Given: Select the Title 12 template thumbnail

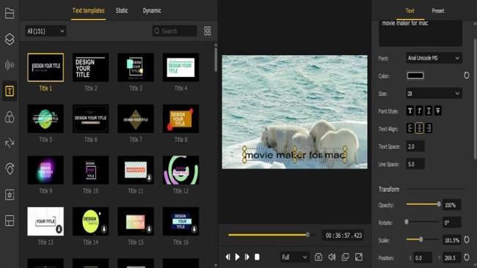Looking at the screenshot, I should 181,170.
